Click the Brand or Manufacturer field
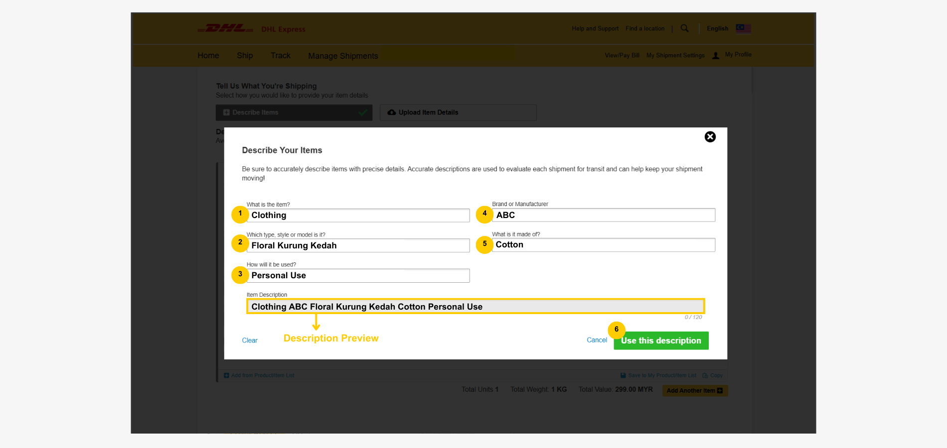947x448 pixels. (x=604, y=215)
